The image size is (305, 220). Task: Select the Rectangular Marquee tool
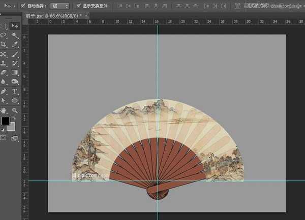coord(4,26)
